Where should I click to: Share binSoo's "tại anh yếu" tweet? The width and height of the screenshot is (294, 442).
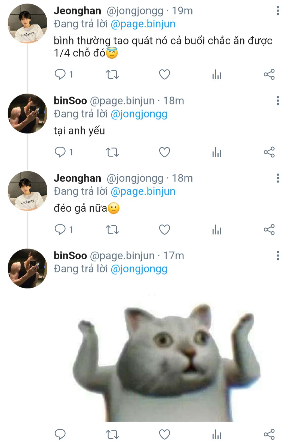pos(269,152)
